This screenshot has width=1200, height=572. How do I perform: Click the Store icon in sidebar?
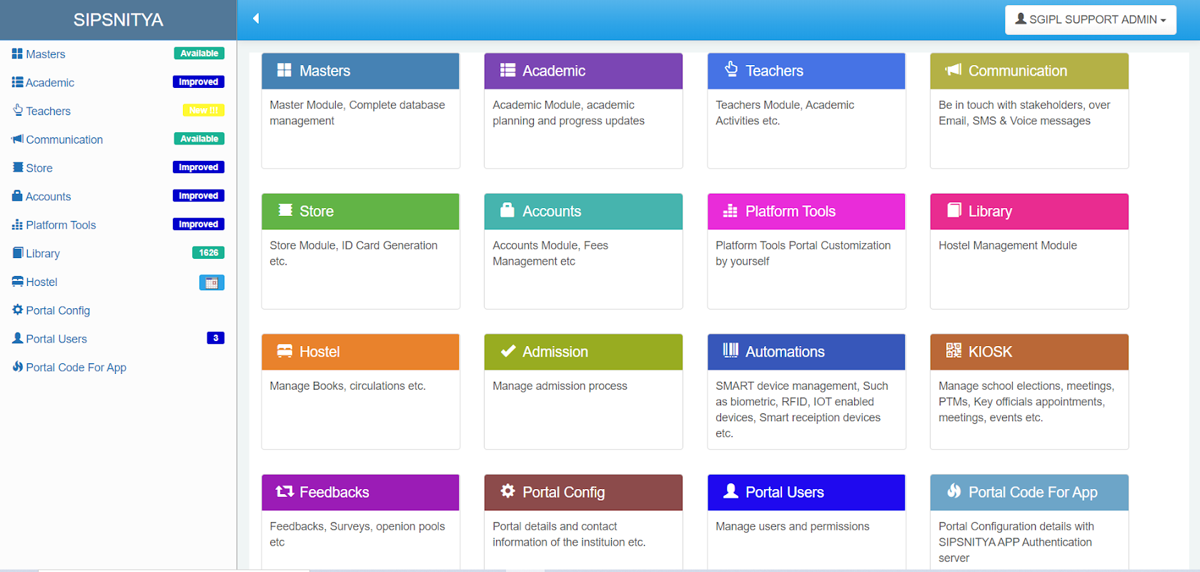[18, 167]
